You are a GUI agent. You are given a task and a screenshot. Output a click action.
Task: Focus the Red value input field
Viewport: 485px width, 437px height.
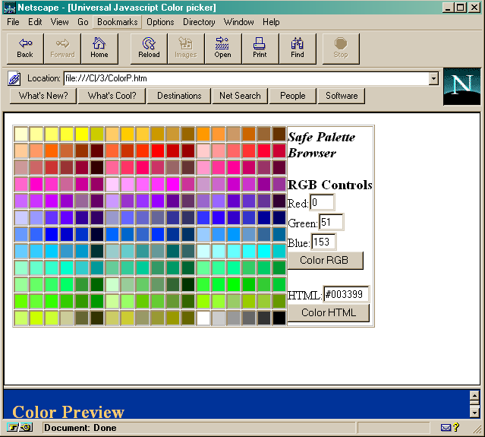click(322, 203)
